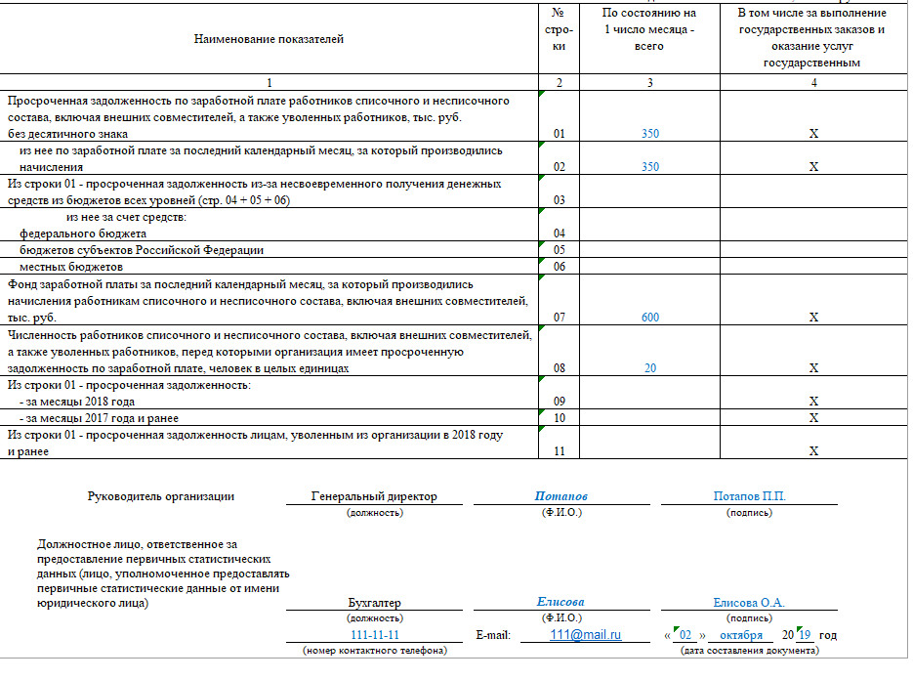This screenshot has width=913, height=680.
Task: Click the value 350 in row 02
Action: pyautogui.click(x=649, y=167)
